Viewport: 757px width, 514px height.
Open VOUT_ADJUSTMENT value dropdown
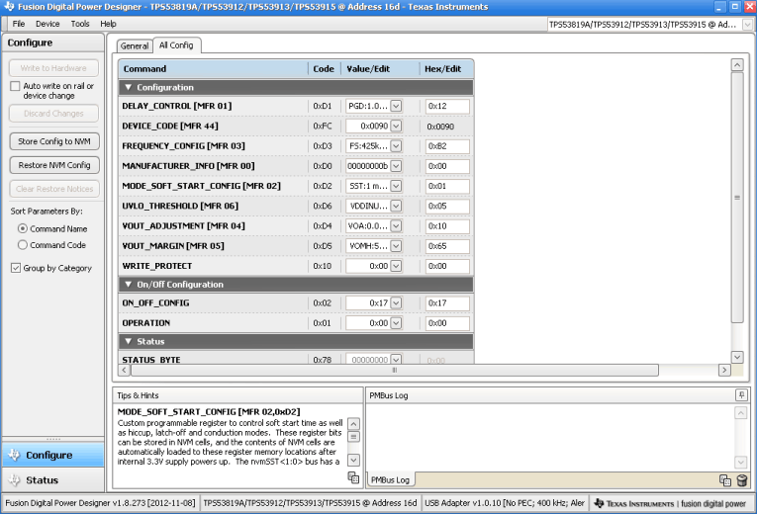point(396,226)
